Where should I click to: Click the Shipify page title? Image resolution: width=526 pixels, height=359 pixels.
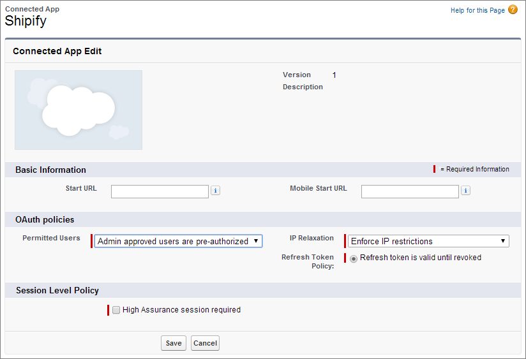coord(26,21)
